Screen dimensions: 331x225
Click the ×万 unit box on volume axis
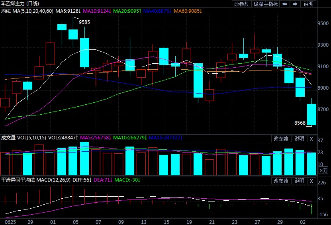pyautogui.click(x=323, y=170)
